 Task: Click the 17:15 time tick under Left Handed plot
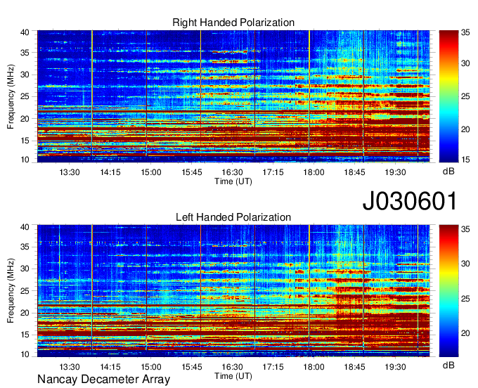273,367
